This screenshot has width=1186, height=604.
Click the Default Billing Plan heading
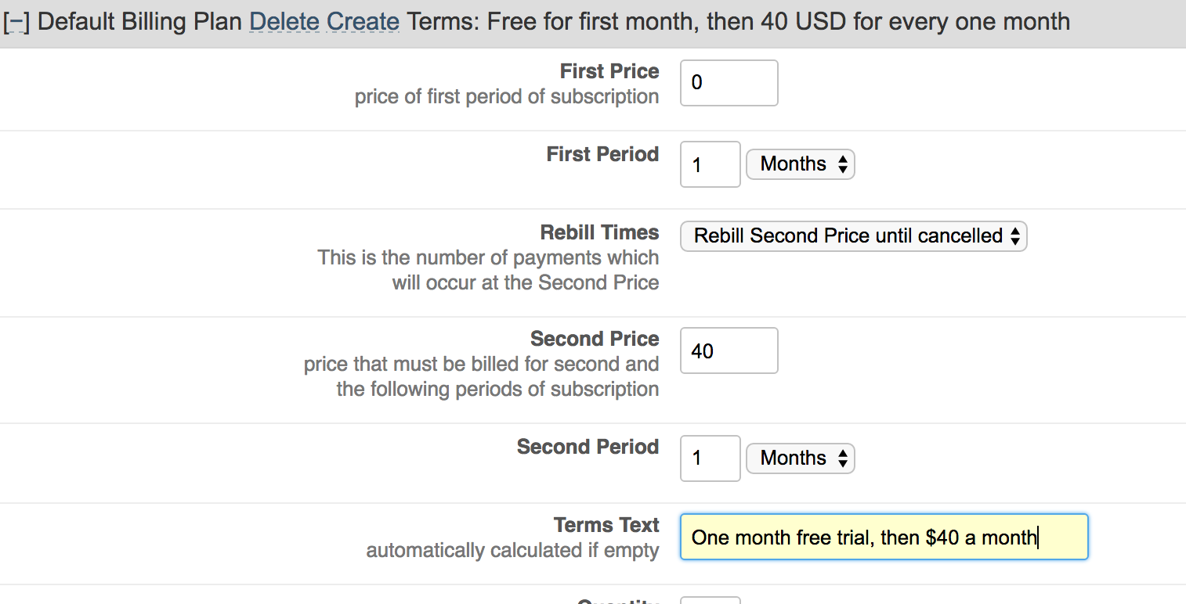click(140, 21)
